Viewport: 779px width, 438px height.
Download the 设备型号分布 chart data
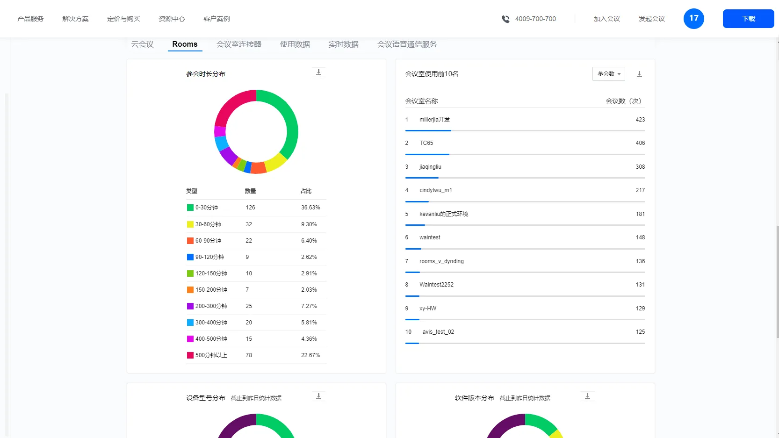[x=318, y=396]
